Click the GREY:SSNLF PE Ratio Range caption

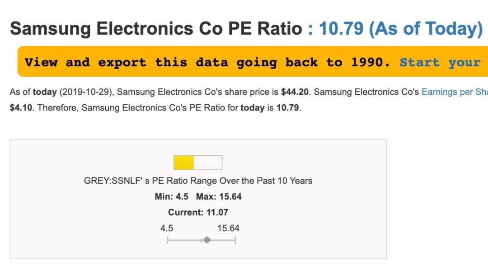(198, 181)
